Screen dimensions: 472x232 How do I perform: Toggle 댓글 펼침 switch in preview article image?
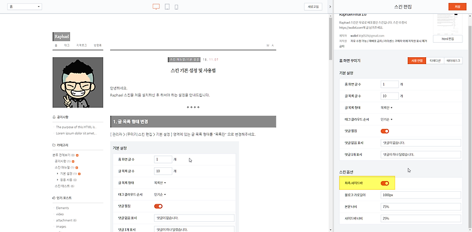point(159,206)
